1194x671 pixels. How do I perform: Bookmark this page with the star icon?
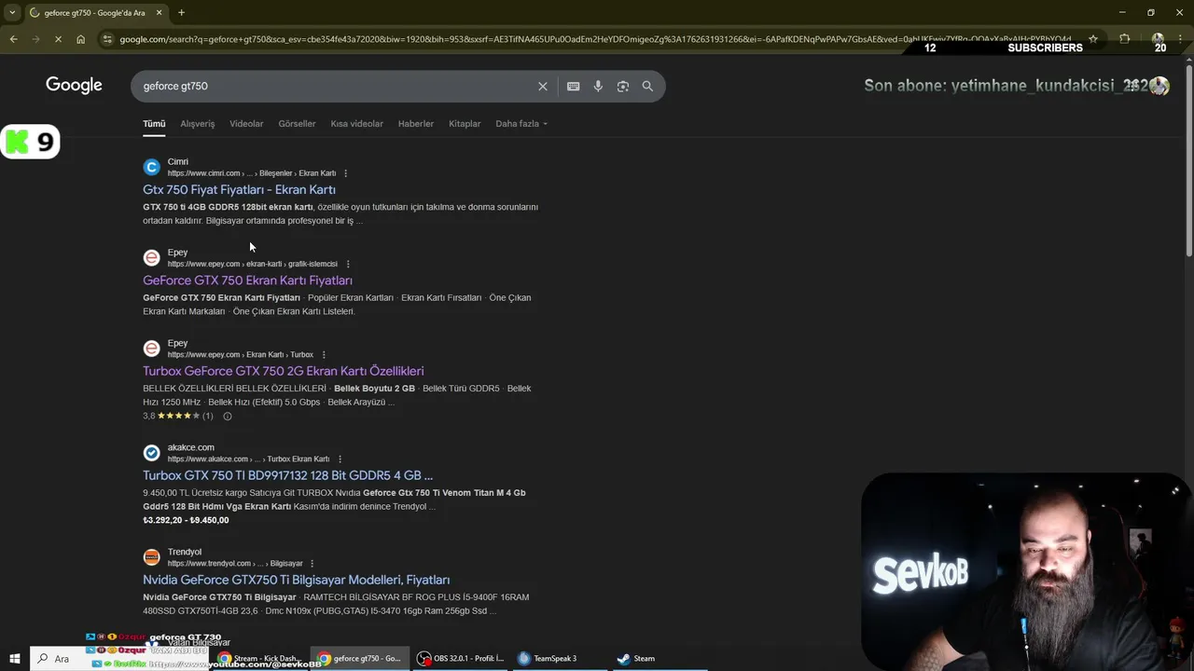(1092, 39)
